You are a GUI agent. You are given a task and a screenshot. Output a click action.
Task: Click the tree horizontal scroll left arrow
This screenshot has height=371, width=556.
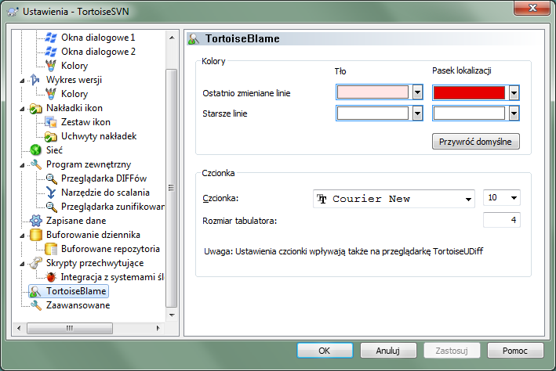click(19, 328)
